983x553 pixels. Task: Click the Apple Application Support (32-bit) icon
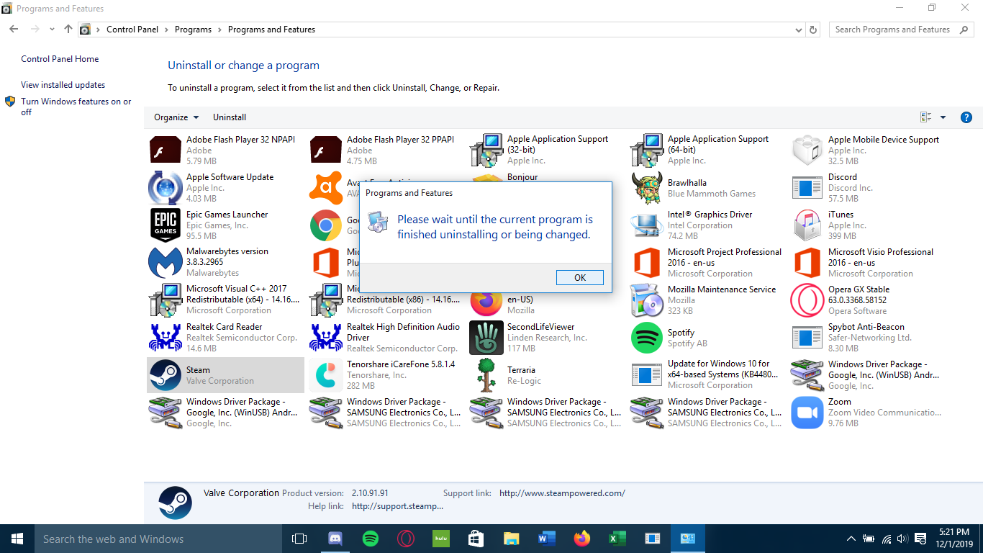(486, 150)
